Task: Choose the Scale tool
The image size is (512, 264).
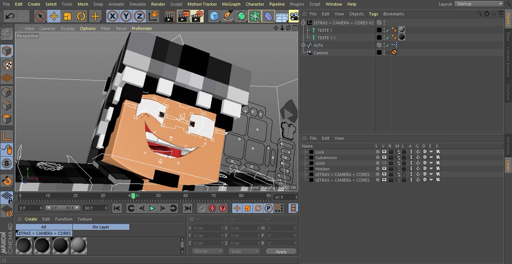Action: pos(67,17)
